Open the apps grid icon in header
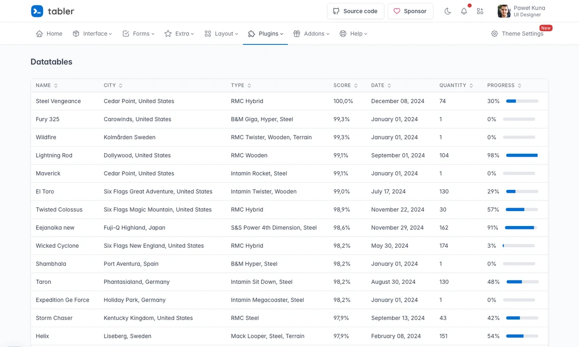Screen dimensions: 579x347 [x=480, y=11]
